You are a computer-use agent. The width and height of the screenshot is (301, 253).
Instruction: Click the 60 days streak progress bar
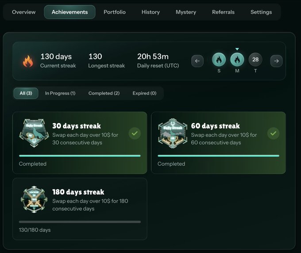tap(219, 156)
